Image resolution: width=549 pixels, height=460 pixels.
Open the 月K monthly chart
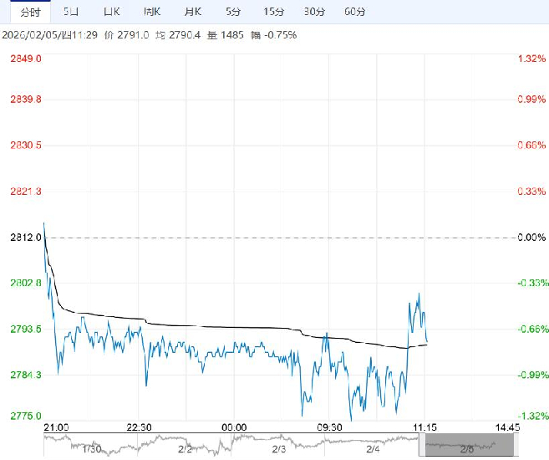coord(193,12)
